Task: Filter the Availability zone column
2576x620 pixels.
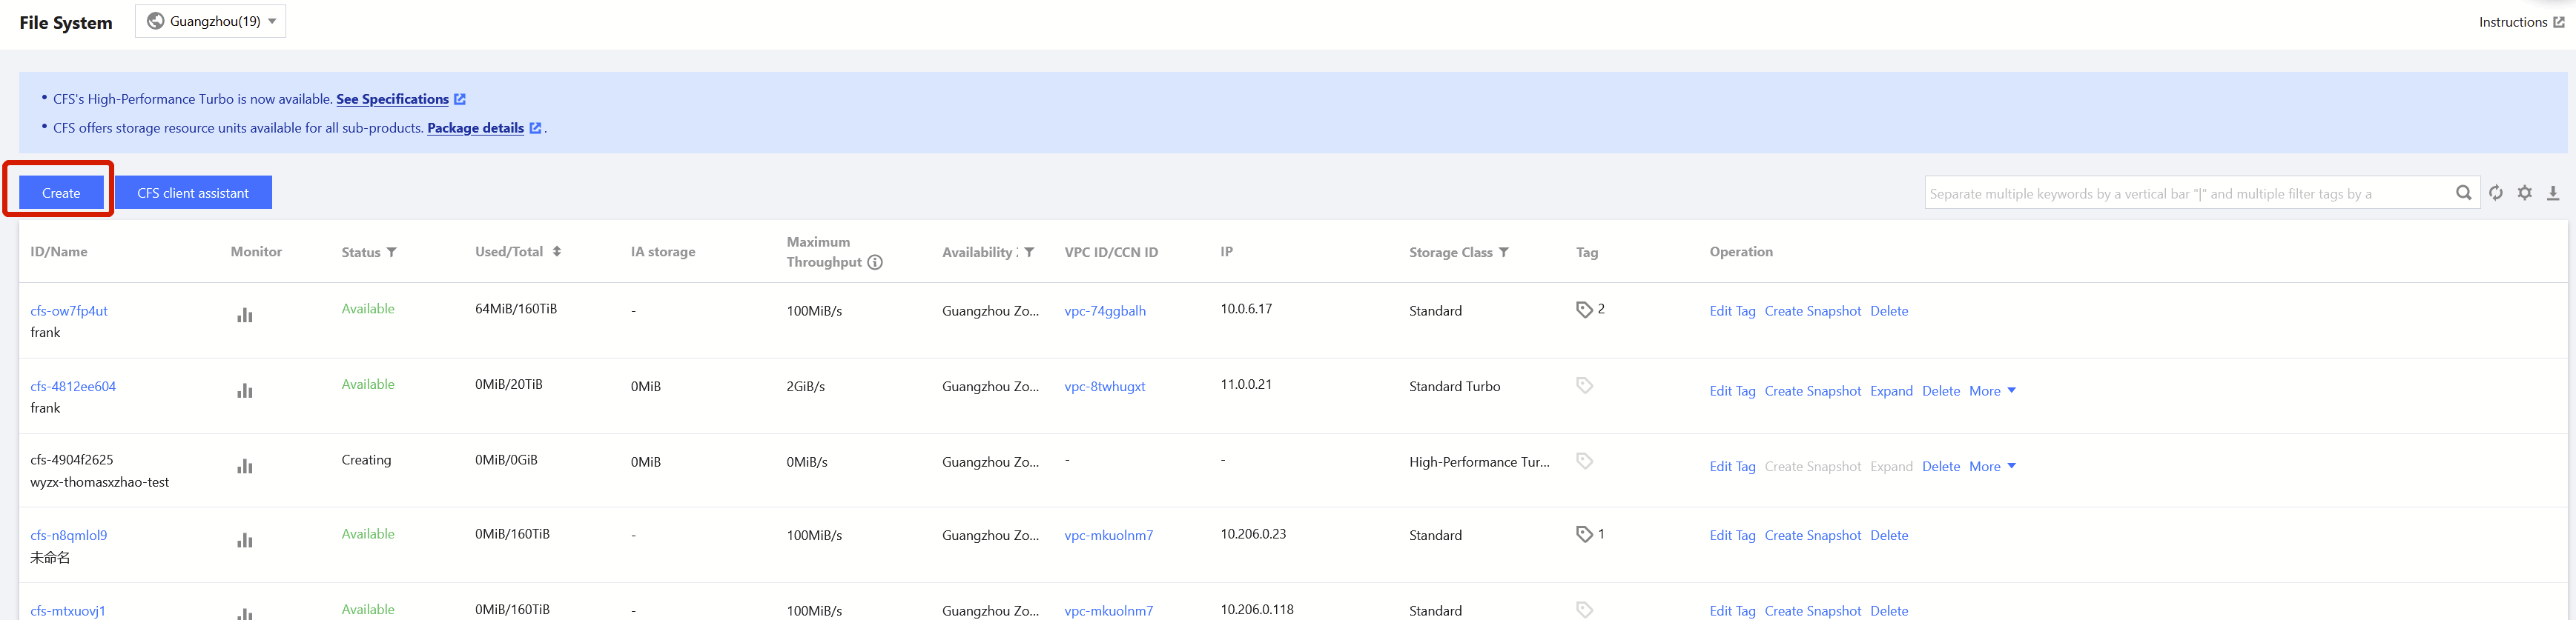Action: point(1029,253)
